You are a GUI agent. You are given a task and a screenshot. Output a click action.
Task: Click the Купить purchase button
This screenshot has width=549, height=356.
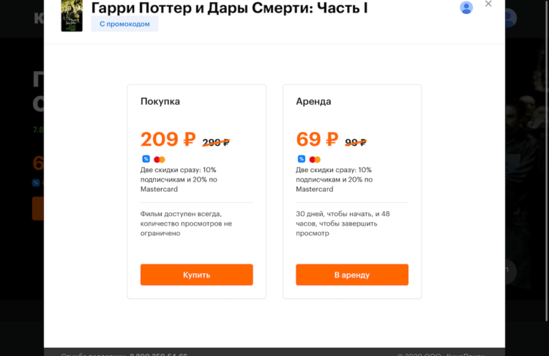click(x=196, y=275)
